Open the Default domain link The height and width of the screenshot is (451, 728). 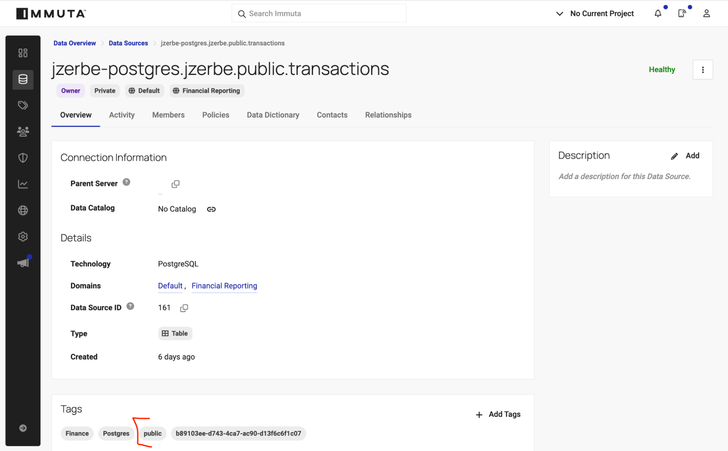click(170, 286)
